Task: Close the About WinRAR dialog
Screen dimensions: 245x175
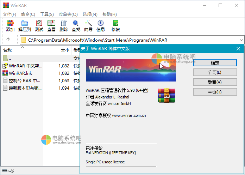Action: point(238,49)
